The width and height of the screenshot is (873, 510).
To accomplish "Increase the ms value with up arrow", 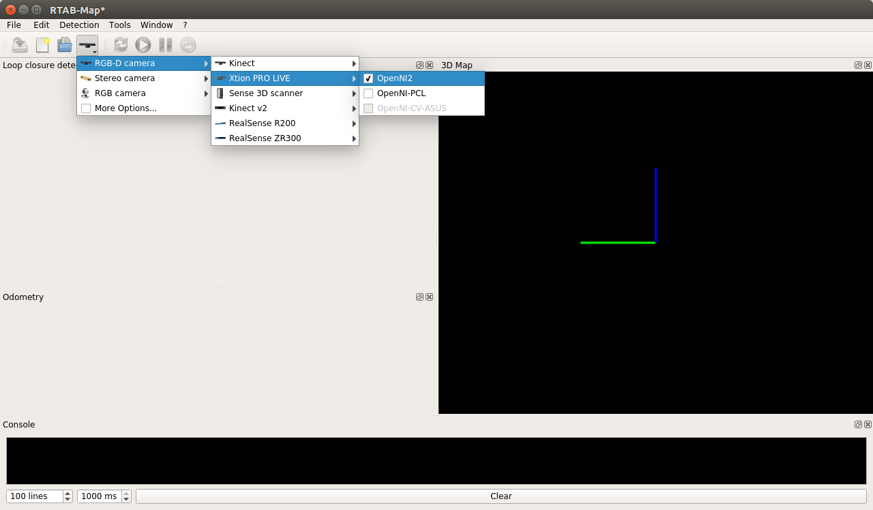I will point(126,493).
